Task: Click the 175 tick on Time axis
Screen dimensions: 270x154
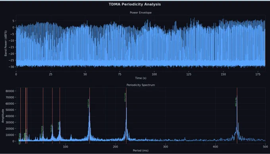Action: (258, 74)
